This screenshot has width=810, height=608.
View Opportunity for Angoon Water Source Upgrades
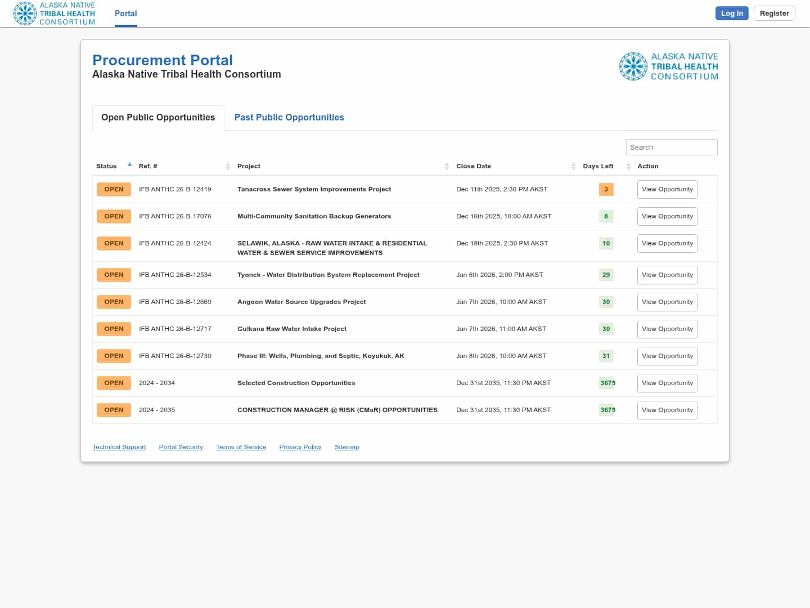click(x=667, y=302)
